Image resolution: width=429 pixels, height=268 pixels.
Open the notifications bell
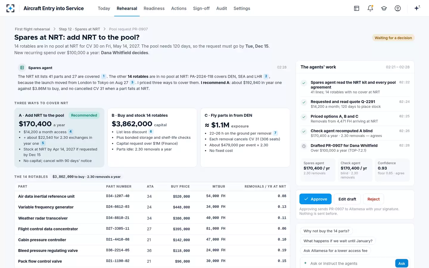tap(370, 8)
